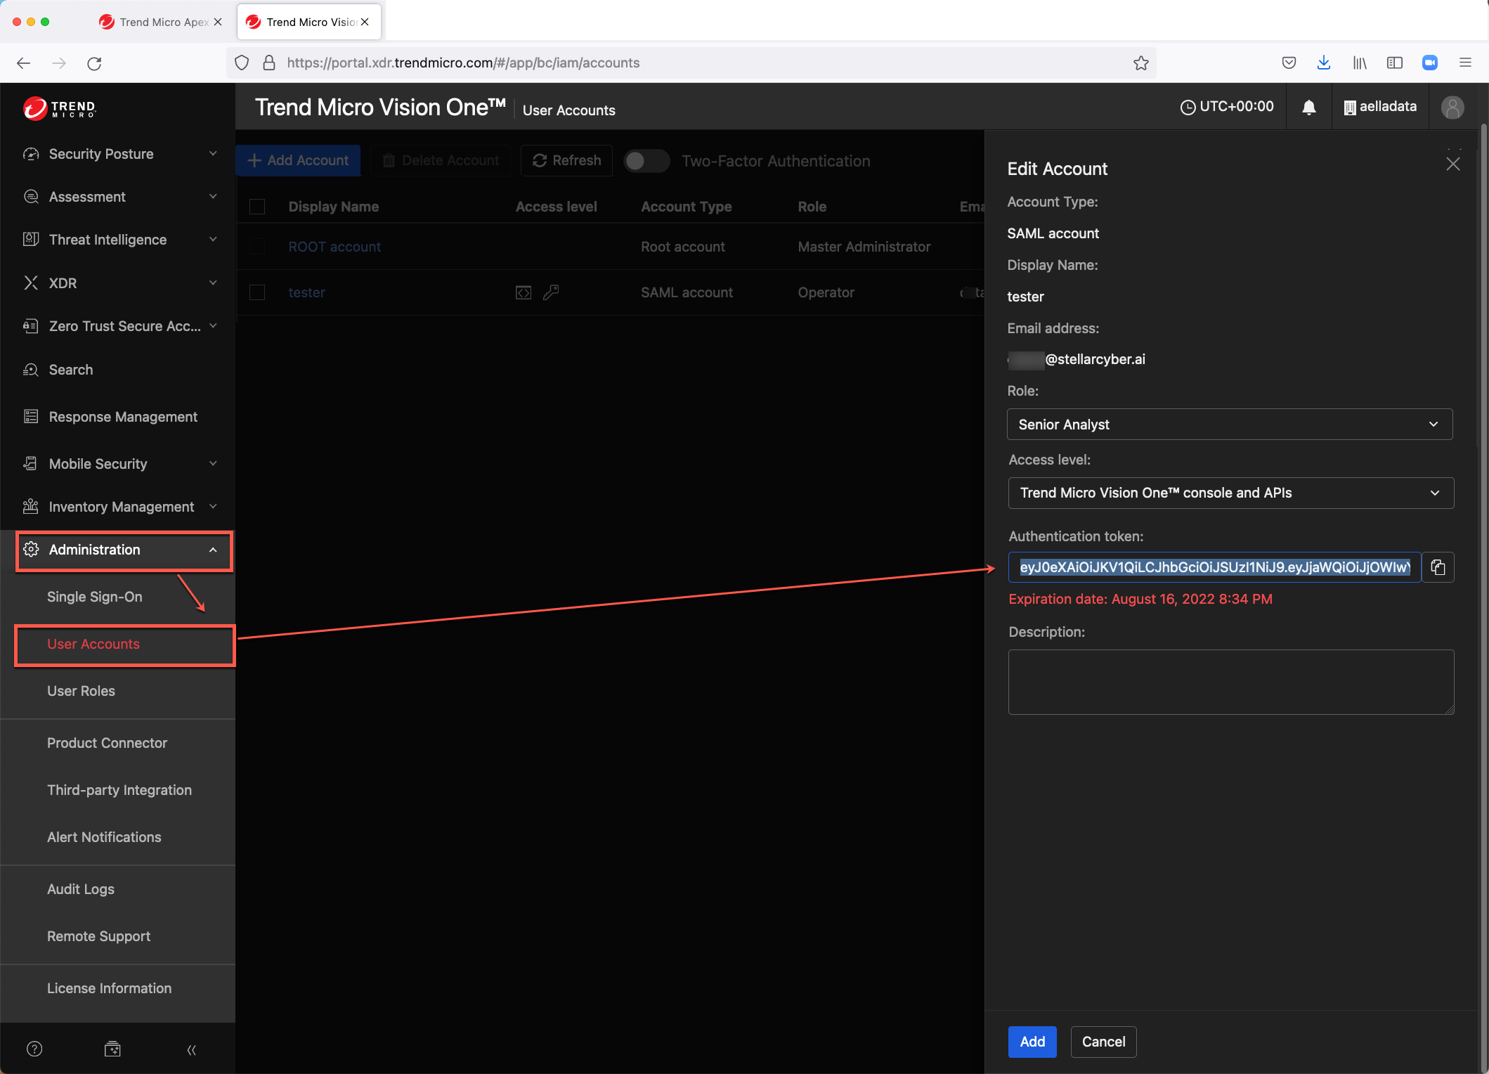The image size is (1489, 1074).
Task: Click the Cancel button in Edit Account
Action: pyautogui.click(x=1103, y=1042)
